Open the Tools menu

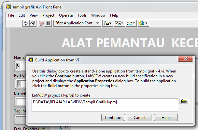(x=82, y=15)
